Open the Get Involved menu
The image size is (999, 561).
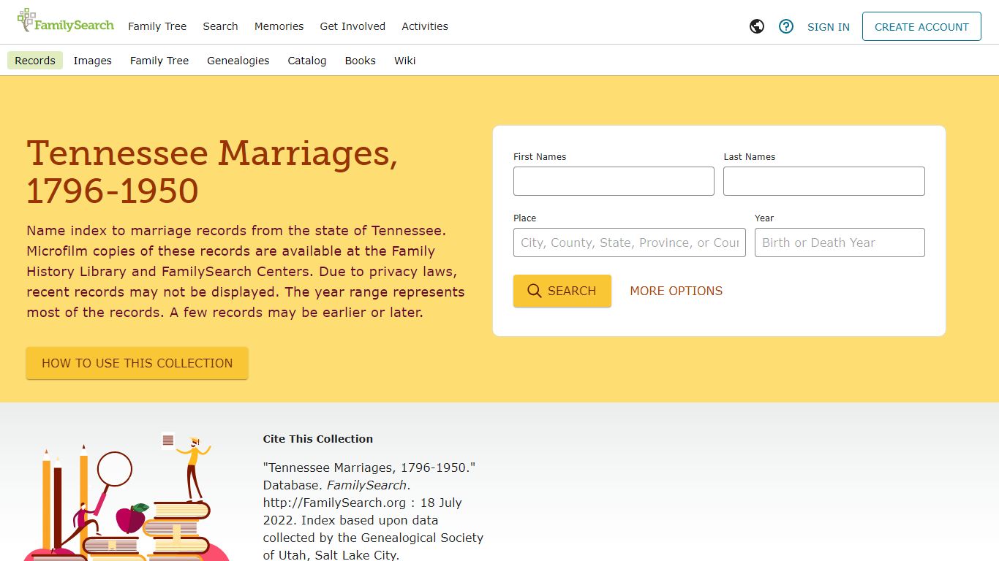click(353, 26)
